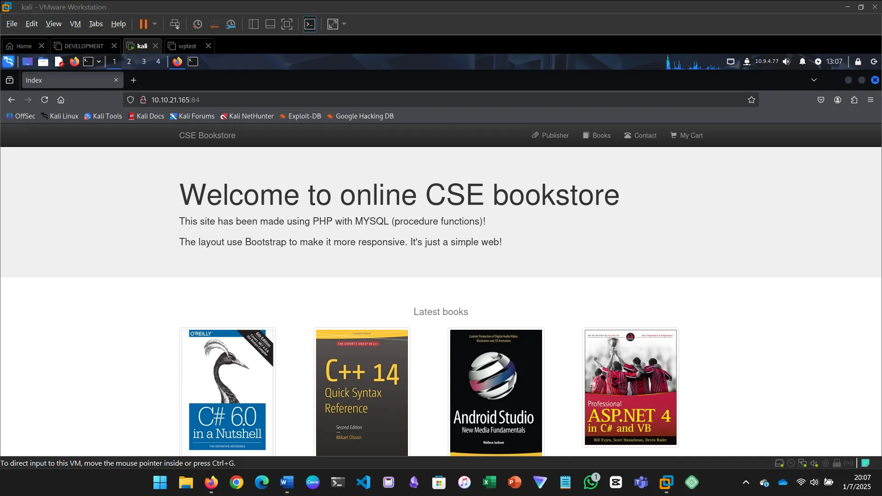Viewport: 882px width, 496px height.
Task: Open Firefox extensions puzzle icon
Action: click(854, 100)
